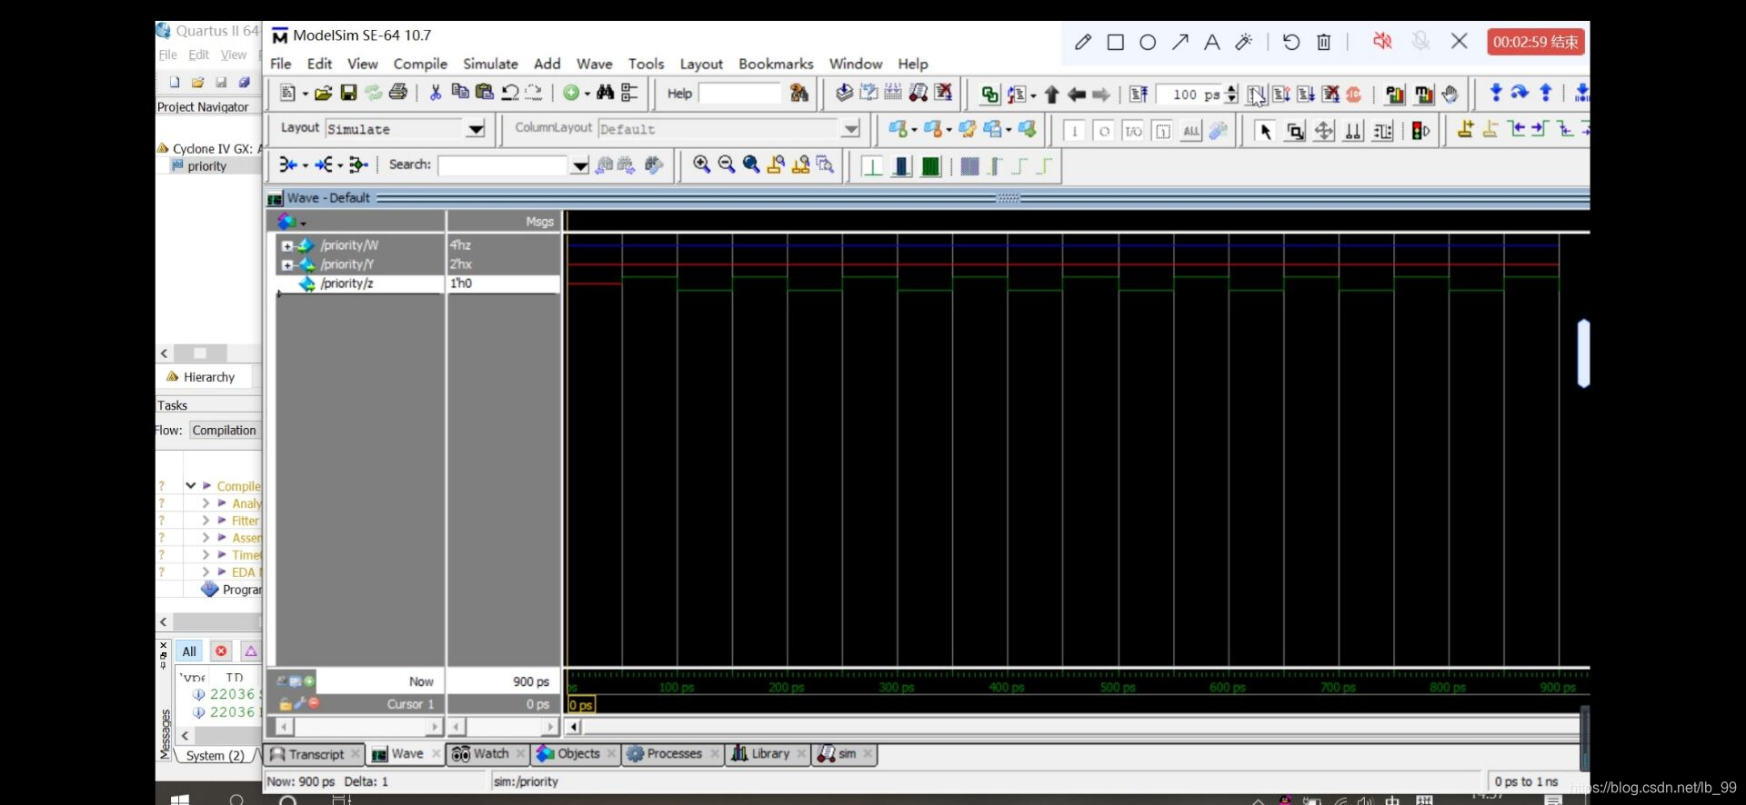Open the Compile menu

pos(420,64)
